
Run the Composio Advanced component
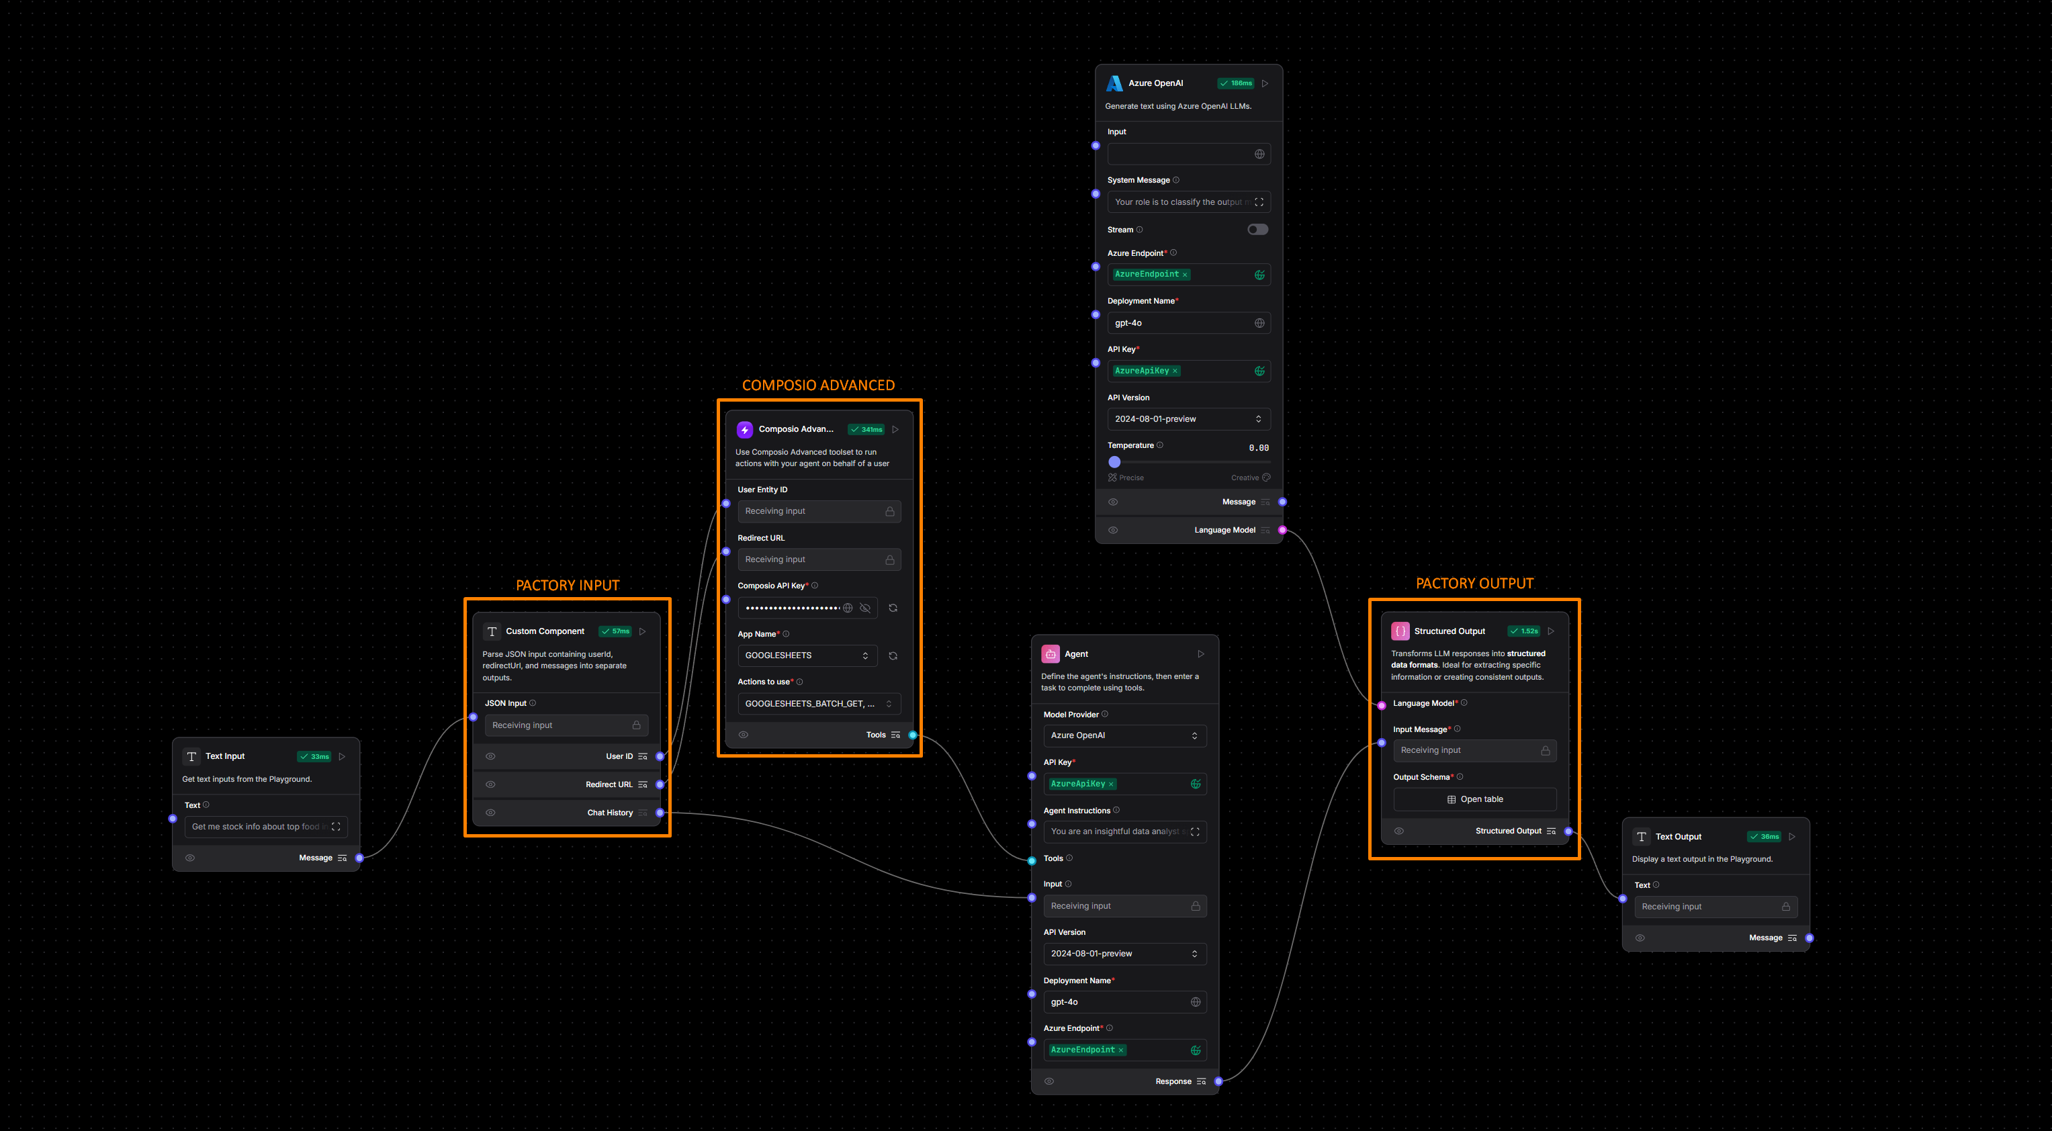(x=895, y=428)
